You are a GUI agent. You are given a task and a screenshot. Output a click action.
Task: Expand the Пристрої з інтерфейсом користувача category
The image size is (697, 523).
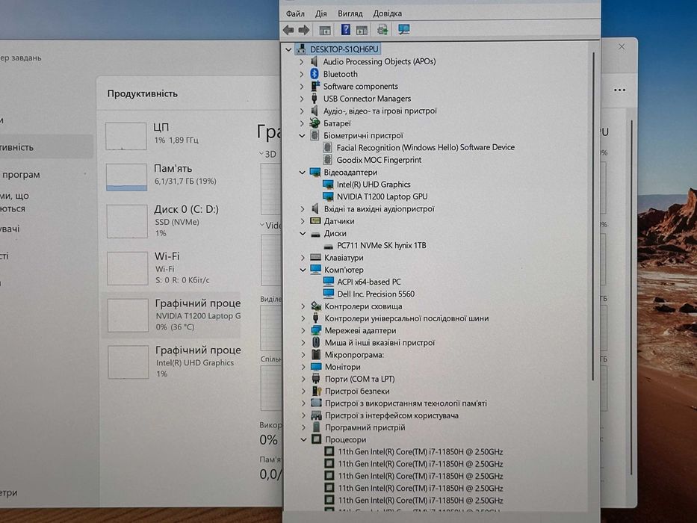point(303,415)
